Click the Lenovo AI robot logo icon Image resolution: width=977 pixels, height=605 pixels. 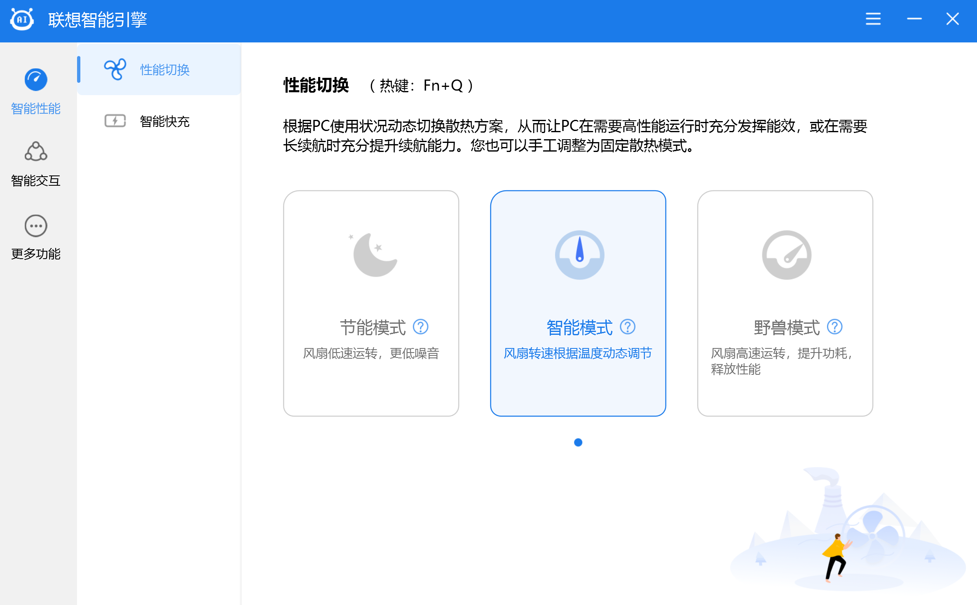pos(22,19)
